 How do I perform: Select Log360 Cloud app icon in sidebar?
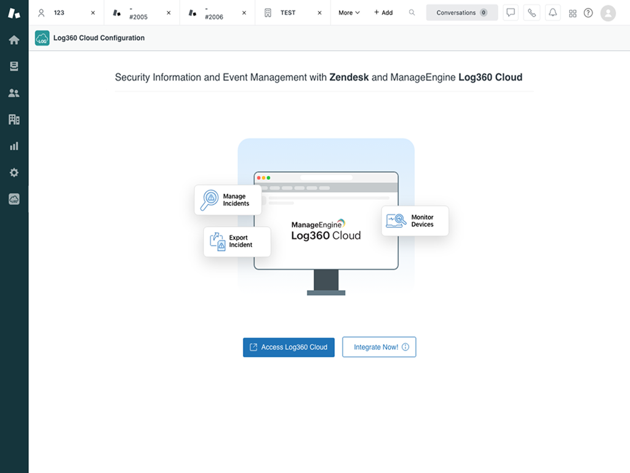(x=14, y=199)
